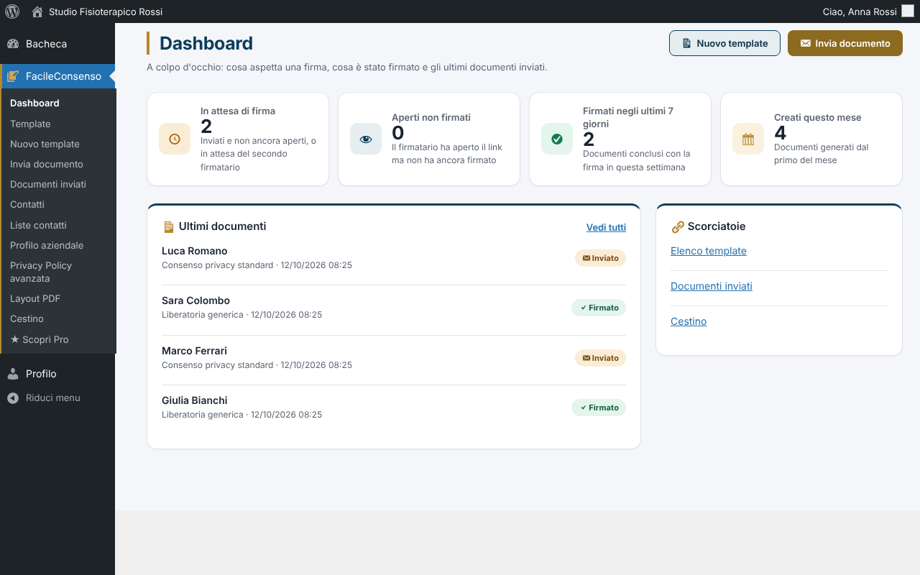Viewport: 920px width, 575px height.
Task: Click the chain link icon beside Scorciatoie
Action: 678,227
